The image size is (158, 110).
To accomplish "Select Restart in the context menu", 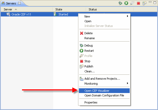I will coord(104,51).
